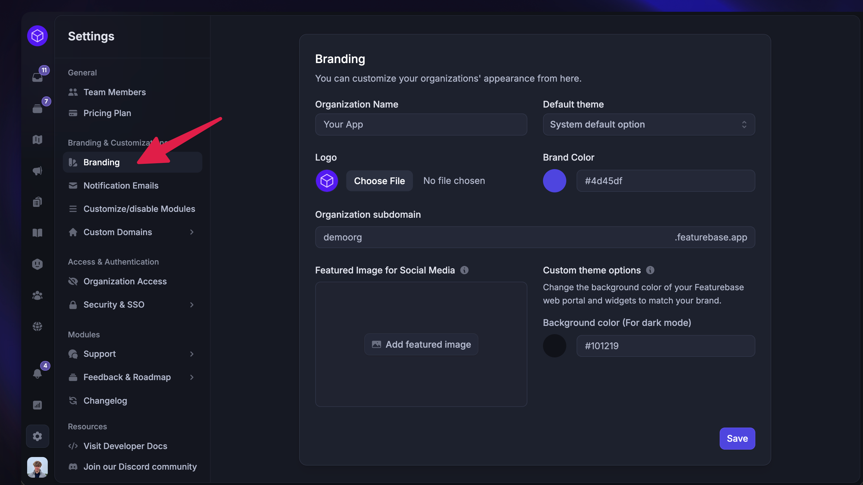Open the surveys clipboard icon in sidebar
Screen dimensions: 863x485
[x=37, y=202]
